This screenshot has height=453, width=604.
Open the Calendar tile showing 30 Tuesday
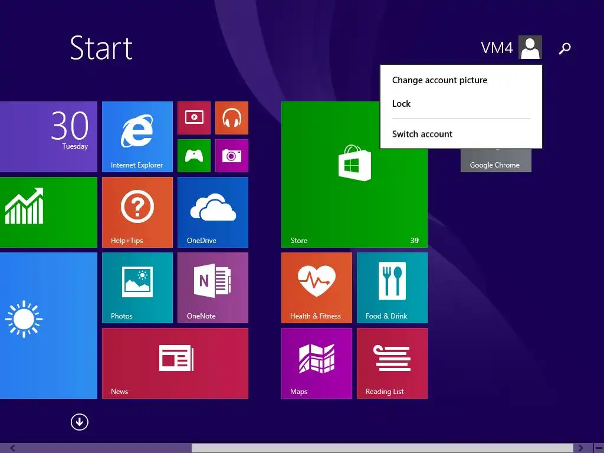[48, 137]
